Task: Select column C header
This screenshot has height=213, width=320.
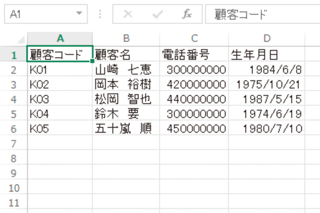Action: pyautogui.click(x=194, y=38)
